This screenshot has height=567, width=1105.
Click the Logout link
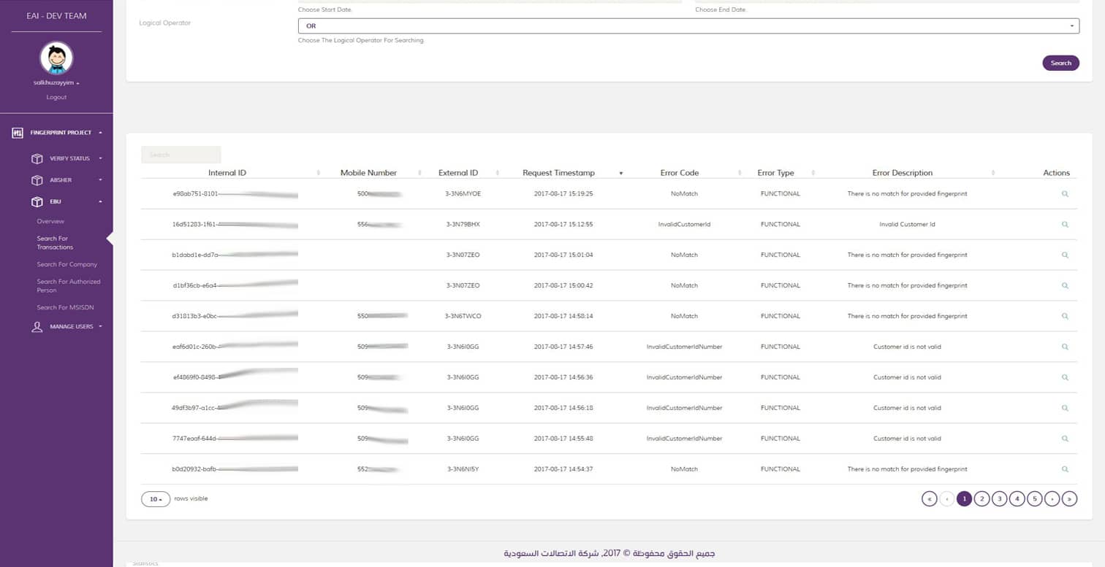coord(56,97)
